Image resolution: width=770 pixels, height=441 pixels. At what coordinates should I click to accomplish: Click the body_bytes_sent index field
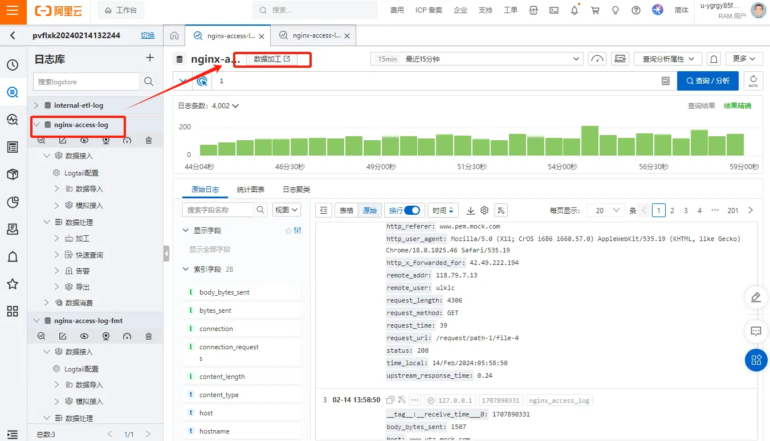(242, 292)
